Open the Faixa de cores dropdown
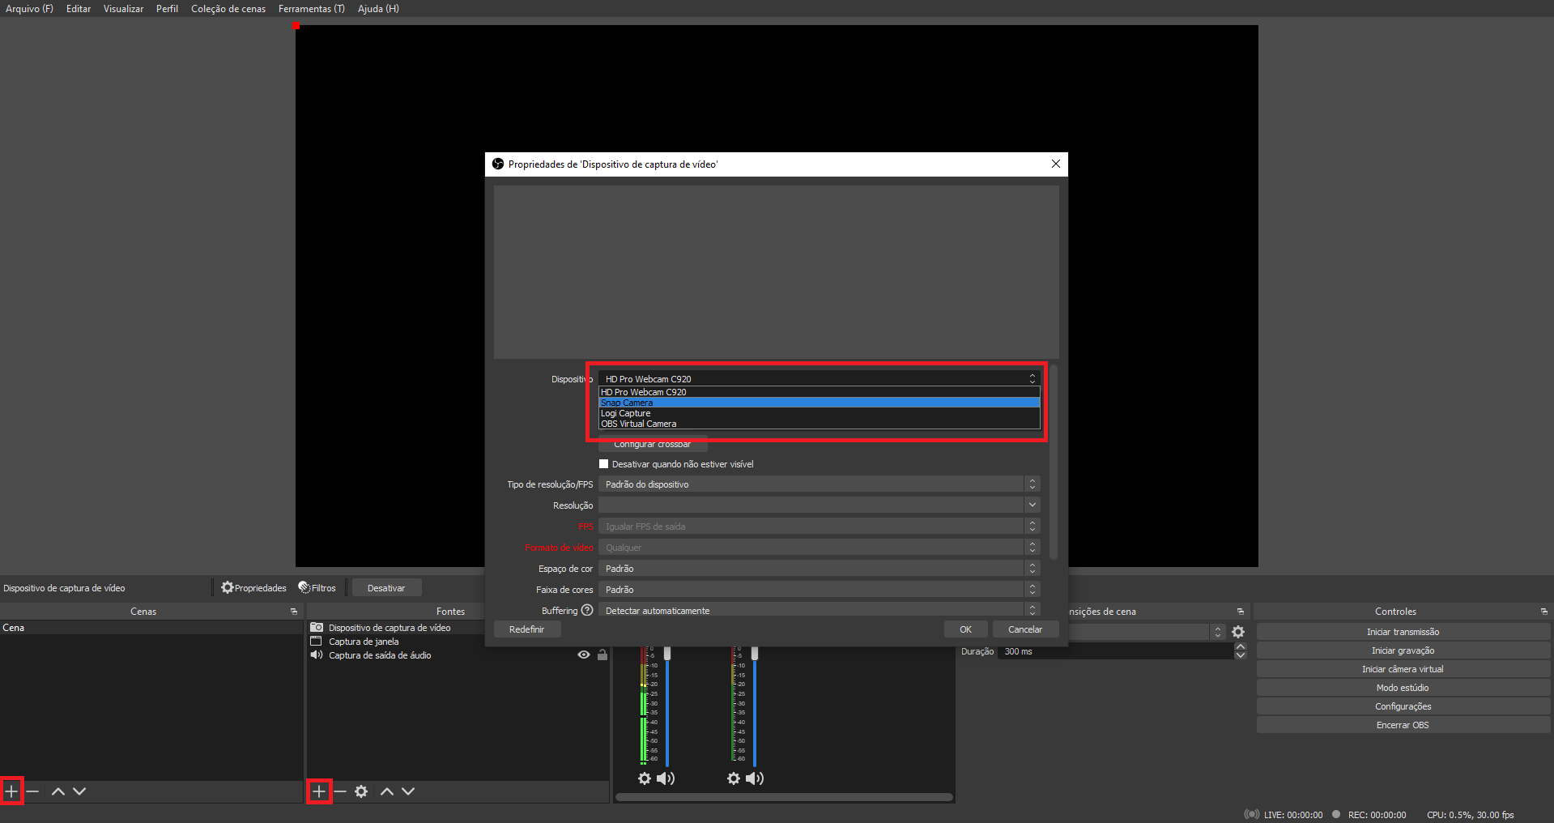Viewport: 1554px width, 823px height. (819, 590)
